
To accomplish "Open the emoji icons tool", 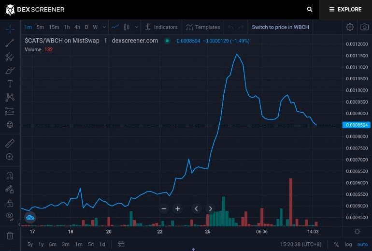I will pos(10,124).
